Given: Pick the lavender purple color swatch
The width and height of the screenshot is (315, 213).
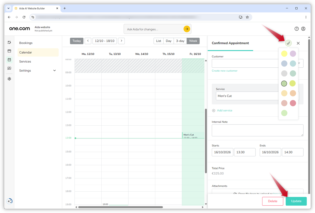Looking at the screenshot, I should 293,54.
